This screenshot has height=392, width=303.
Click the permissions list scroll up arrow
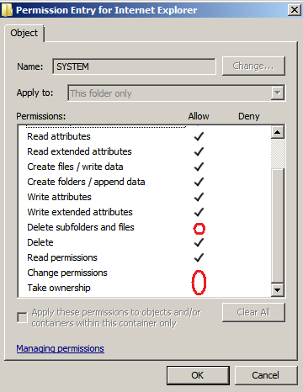coord(278,132)
